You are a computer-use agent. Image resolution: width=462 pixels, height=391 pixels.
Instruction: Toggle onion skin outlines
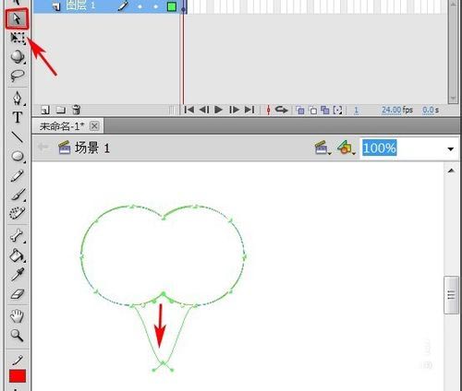click(x=313, y=110)
